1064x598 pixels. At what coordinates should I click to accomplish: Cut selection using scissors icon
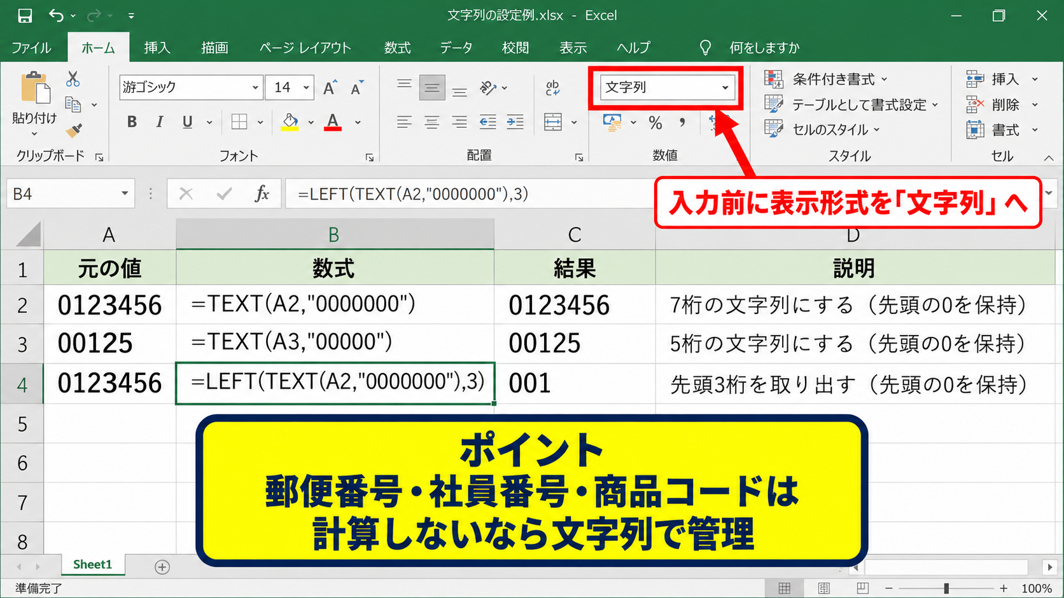coord(73,79)
